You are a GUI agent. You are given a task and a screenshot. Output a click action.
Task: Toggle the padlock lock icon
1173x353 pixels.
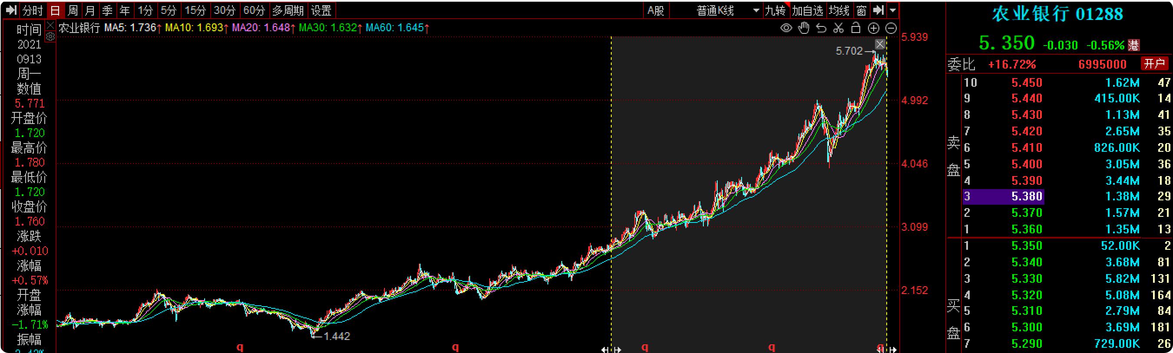pos(855,28)
